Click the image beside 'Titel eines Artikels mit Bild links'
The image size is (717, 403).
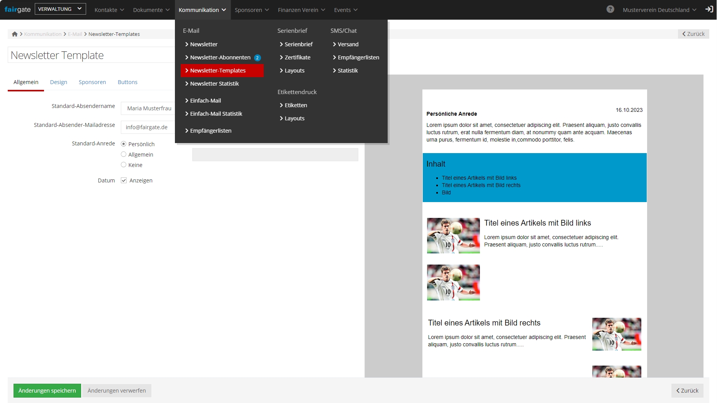[453, 236]
